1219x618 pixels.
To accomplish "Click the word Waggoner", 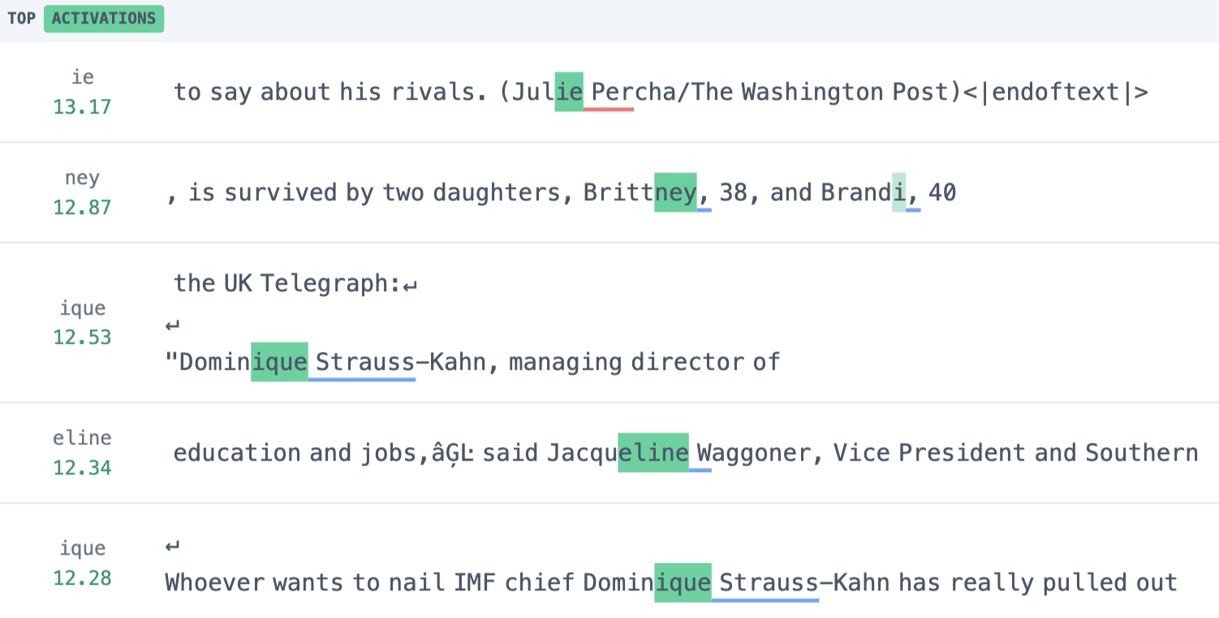I will click(754, 453).
